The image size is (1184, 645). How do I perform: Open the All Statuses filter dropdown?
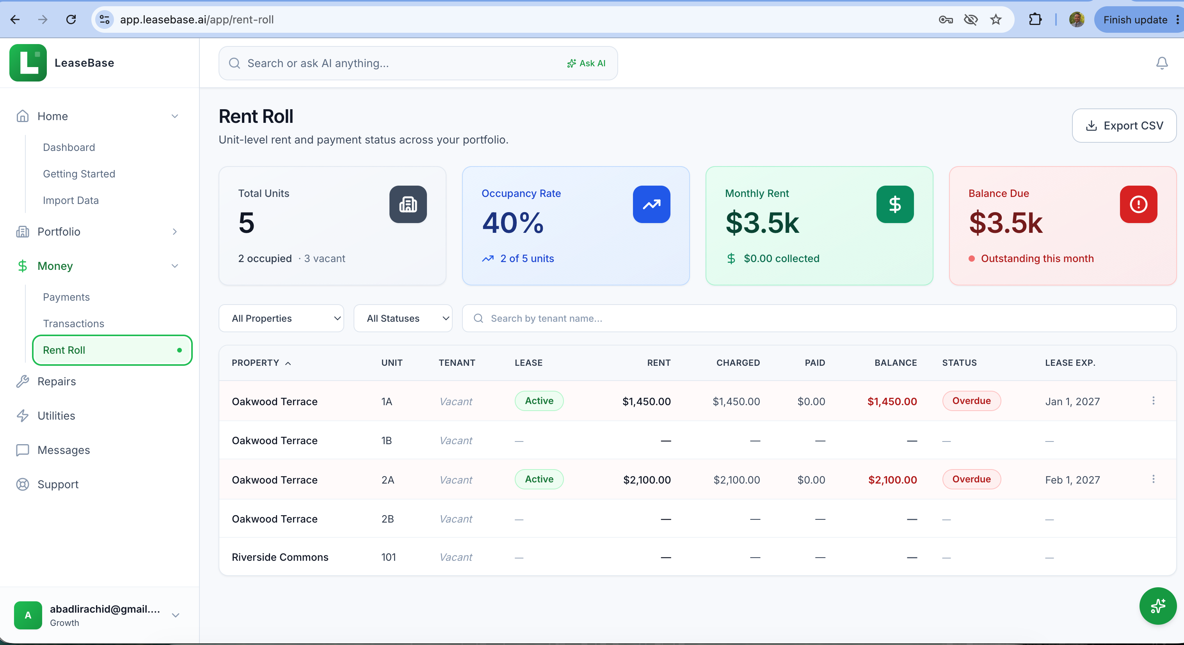[403, 318]
